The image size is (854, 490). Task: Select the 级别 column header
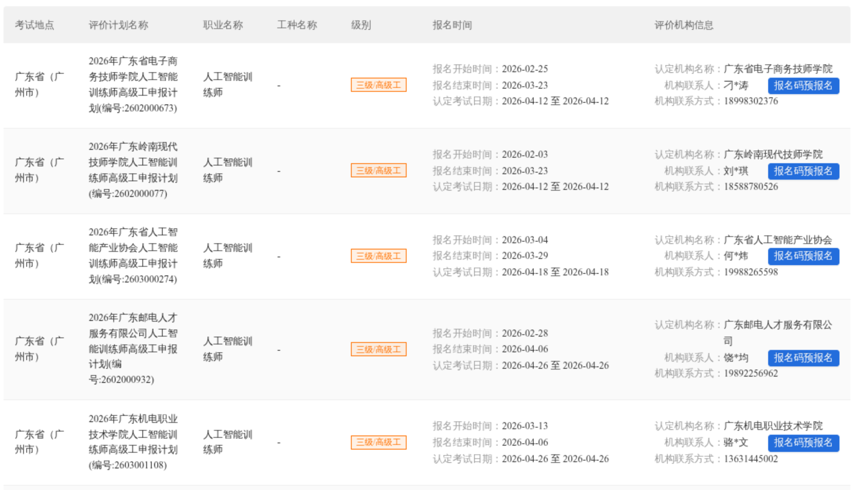point(361,25)
